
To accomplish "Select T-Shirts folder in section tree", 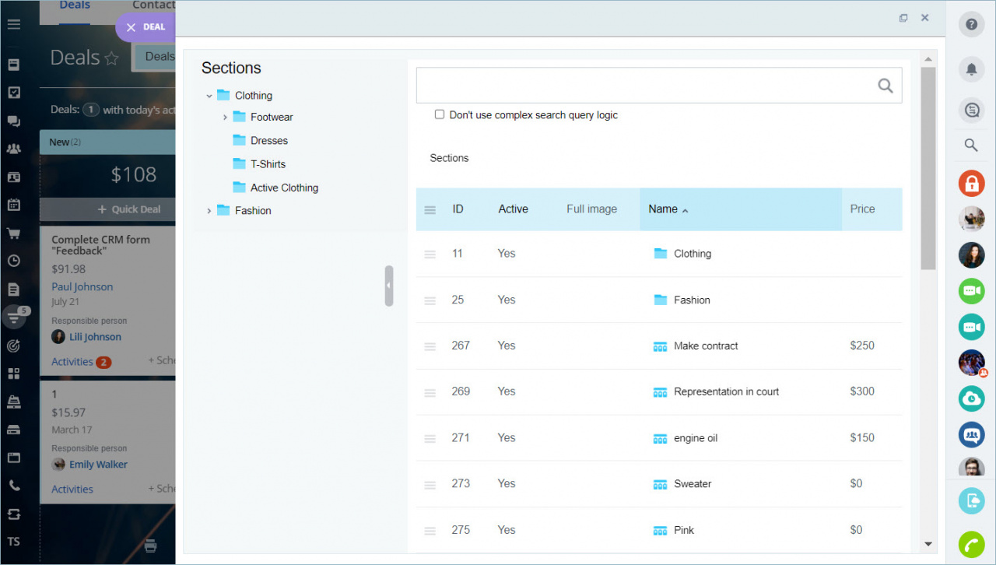I will coord(268,164).
